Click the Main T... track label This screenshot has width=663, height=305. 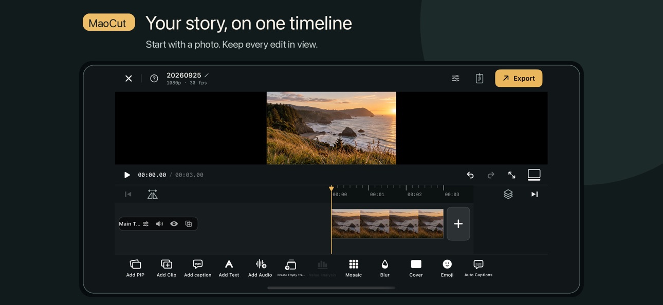coord(130,224)
